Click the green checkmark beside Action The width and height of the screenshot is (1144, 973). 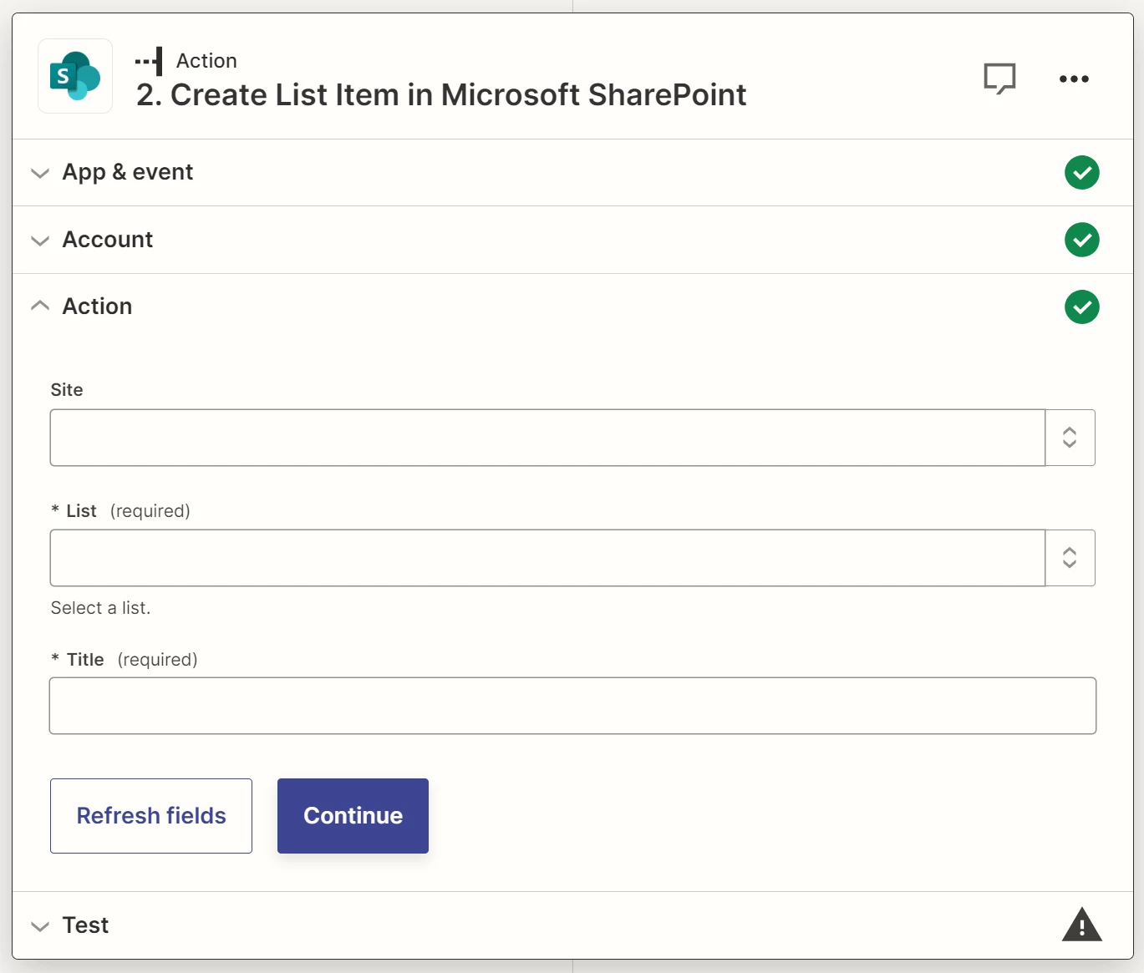(x=1081, y=307)
